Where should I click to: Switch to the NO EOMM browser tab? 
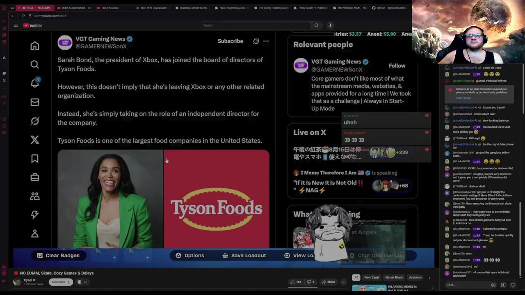click(36, 8)
